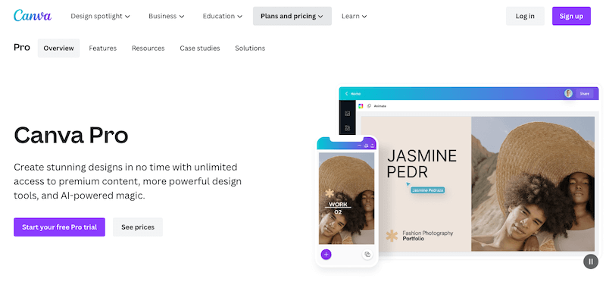
Task: Click the user avatar in mockup header
Action: click(x=568, y=93)
